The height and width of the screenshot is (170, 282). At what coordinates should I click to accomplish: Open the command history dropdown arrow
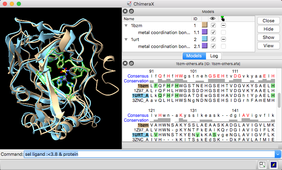click(278, 154)
